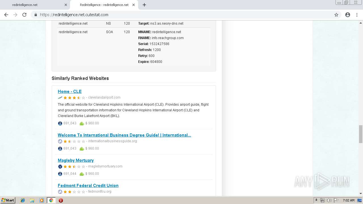This screenshot has width=363, height=204.
Task: Close the Redintelligence cutestat tab
Action: pos(134,5)
